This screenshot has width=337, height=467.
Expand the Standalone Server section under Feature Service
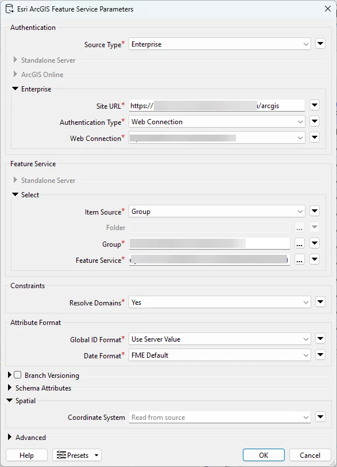(16, 180)
